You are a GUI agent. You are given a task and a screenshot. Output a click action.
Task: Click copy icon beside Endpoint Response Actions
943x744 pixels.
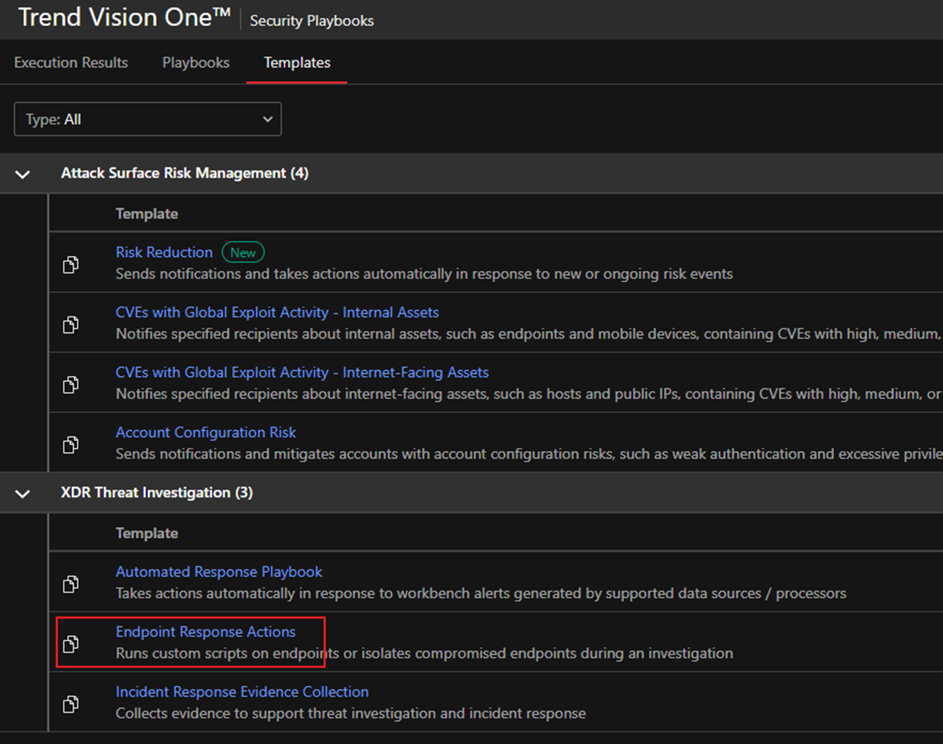pyautogui.click(x=71, y=644)
